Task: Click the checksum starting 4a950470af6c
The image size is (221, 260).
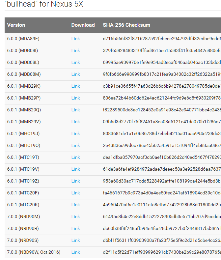Action: [162, 205]
